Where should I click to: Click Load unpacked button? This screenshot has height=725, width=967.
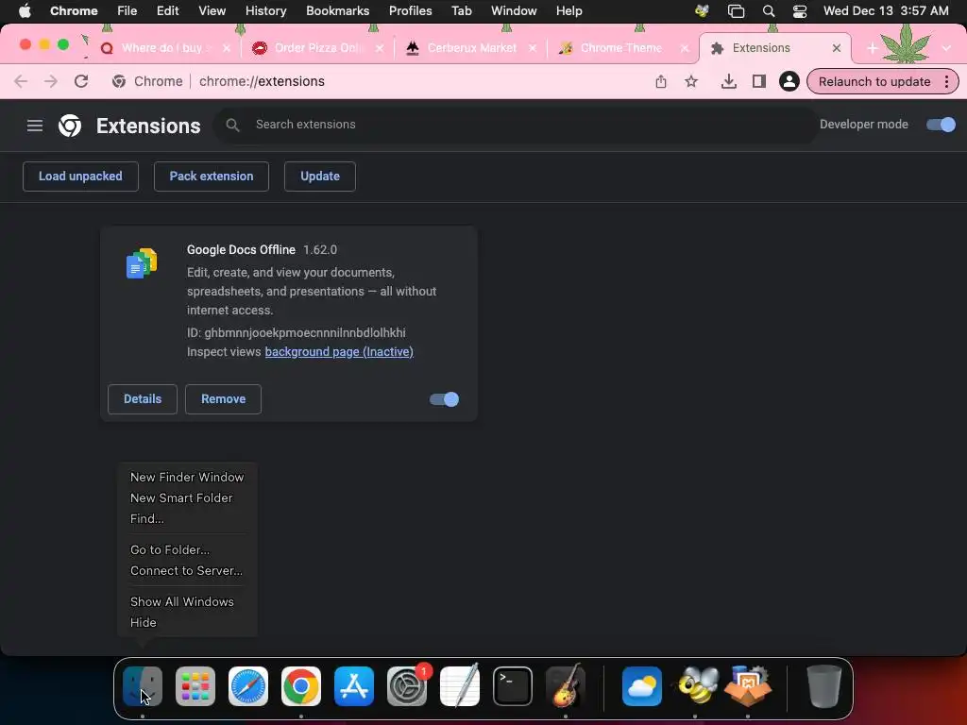[81, 177]
